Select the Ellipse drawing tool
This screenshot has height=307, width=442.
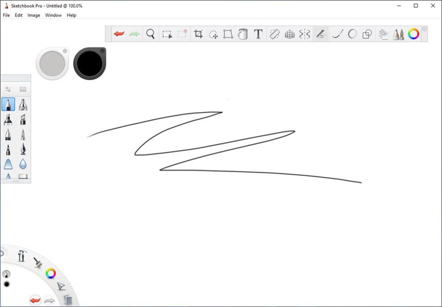coord(352,34)
